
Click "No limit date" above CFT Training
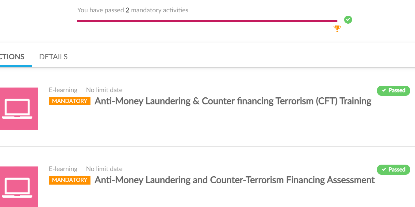(104, 90)
